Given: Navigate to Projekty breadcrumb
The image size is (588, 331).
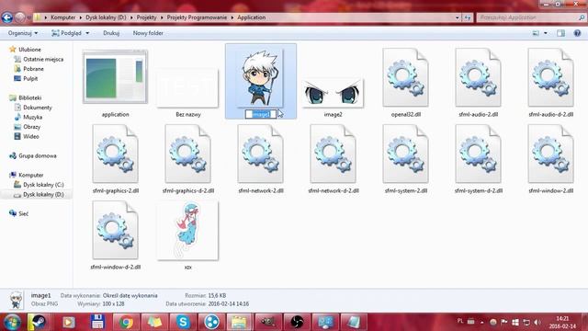Looking at the screenshot, I should pos(146,17).
